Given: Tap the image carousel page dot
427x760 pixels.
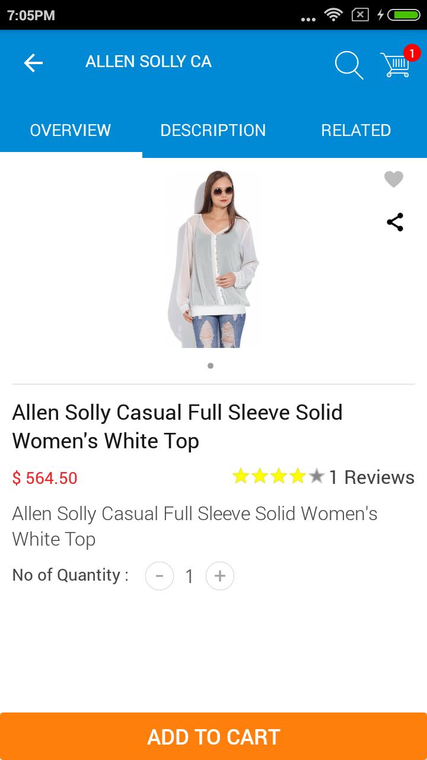Looking at the screenshot, I should 210,366.
